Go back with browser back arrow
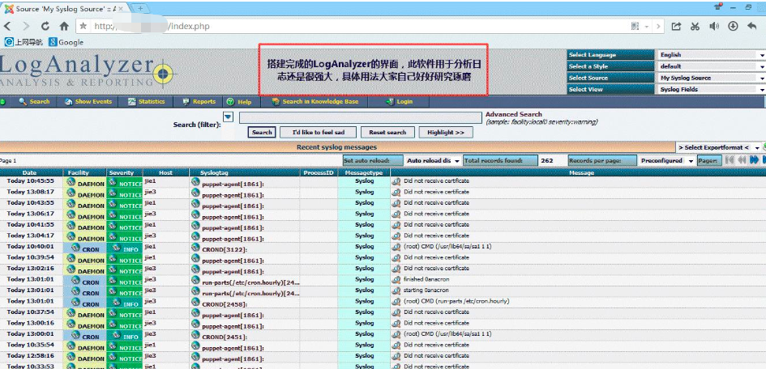 tap(8, 27)
